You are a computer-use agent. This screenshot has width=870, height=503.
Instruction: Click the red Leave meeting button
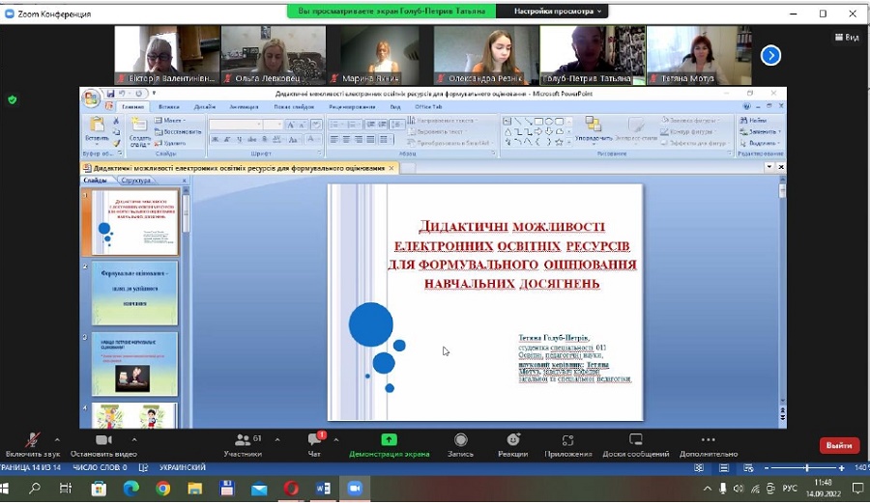point(839,445)
